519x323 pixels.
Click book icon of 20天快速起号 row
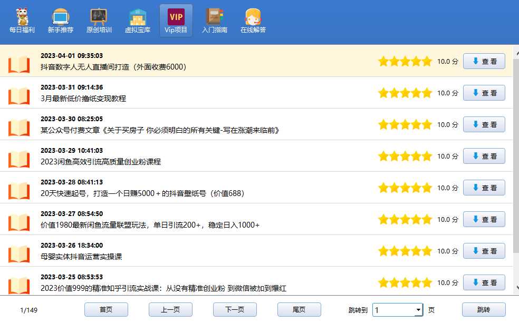[19, 191]
